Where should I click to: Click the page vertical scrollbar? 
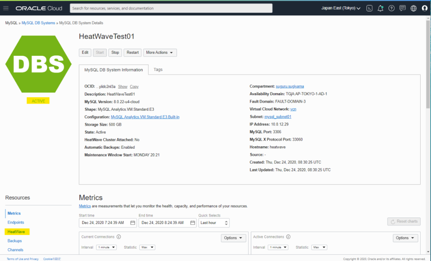click(x=428, y=65)
